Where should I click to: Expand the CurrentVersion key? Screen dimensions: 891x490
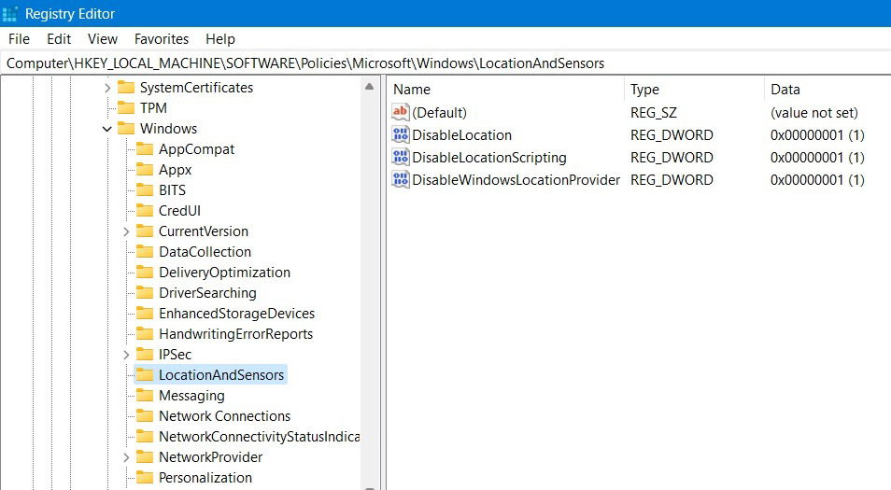pyautogui.click(x=126, y=231)
